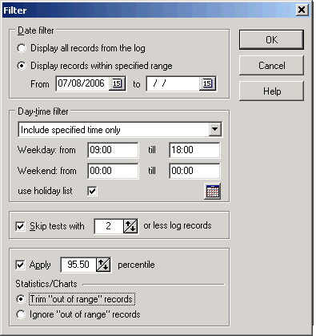Viewport: 316px width, 336px height.
Task: Open the holiday list calendar icon
Action: (212, 191)
